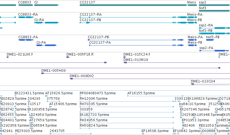This screenshot has height=135, width=230.
Task: Click the CG32137 gene label
Action: (87, 2)
